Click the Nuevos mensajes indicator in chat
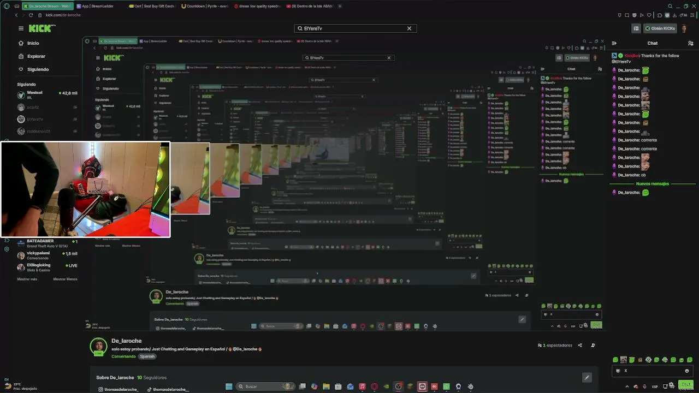 click(x=653, y=184)
